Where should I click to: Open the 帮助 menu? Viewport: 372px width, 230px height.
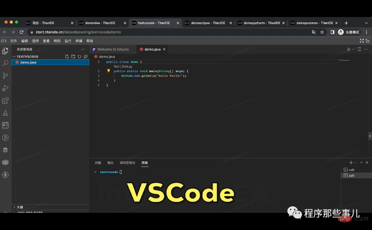(90, 41)
